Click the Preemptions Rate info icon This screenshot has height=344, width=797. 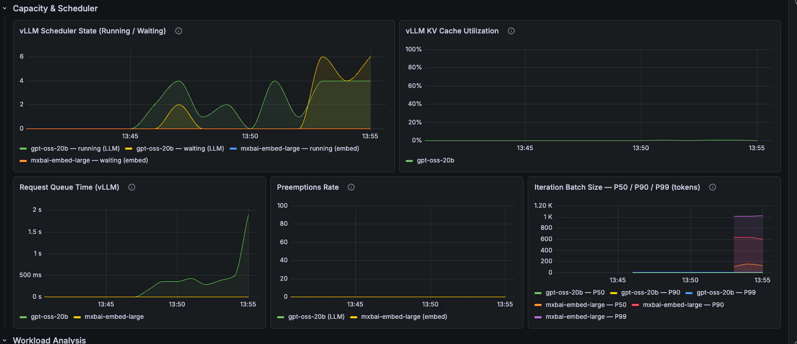351,187
